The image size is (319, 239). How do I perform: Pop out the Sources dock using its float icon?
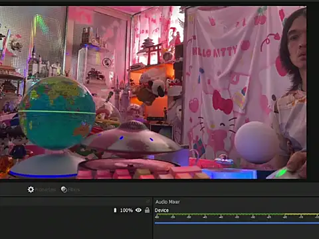(x=148, y=201)
